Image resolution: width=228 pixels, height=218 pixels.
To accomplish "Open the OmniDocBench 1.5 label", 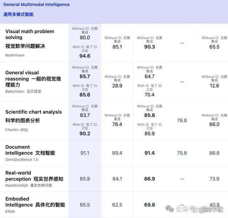I will click(22, 160).
